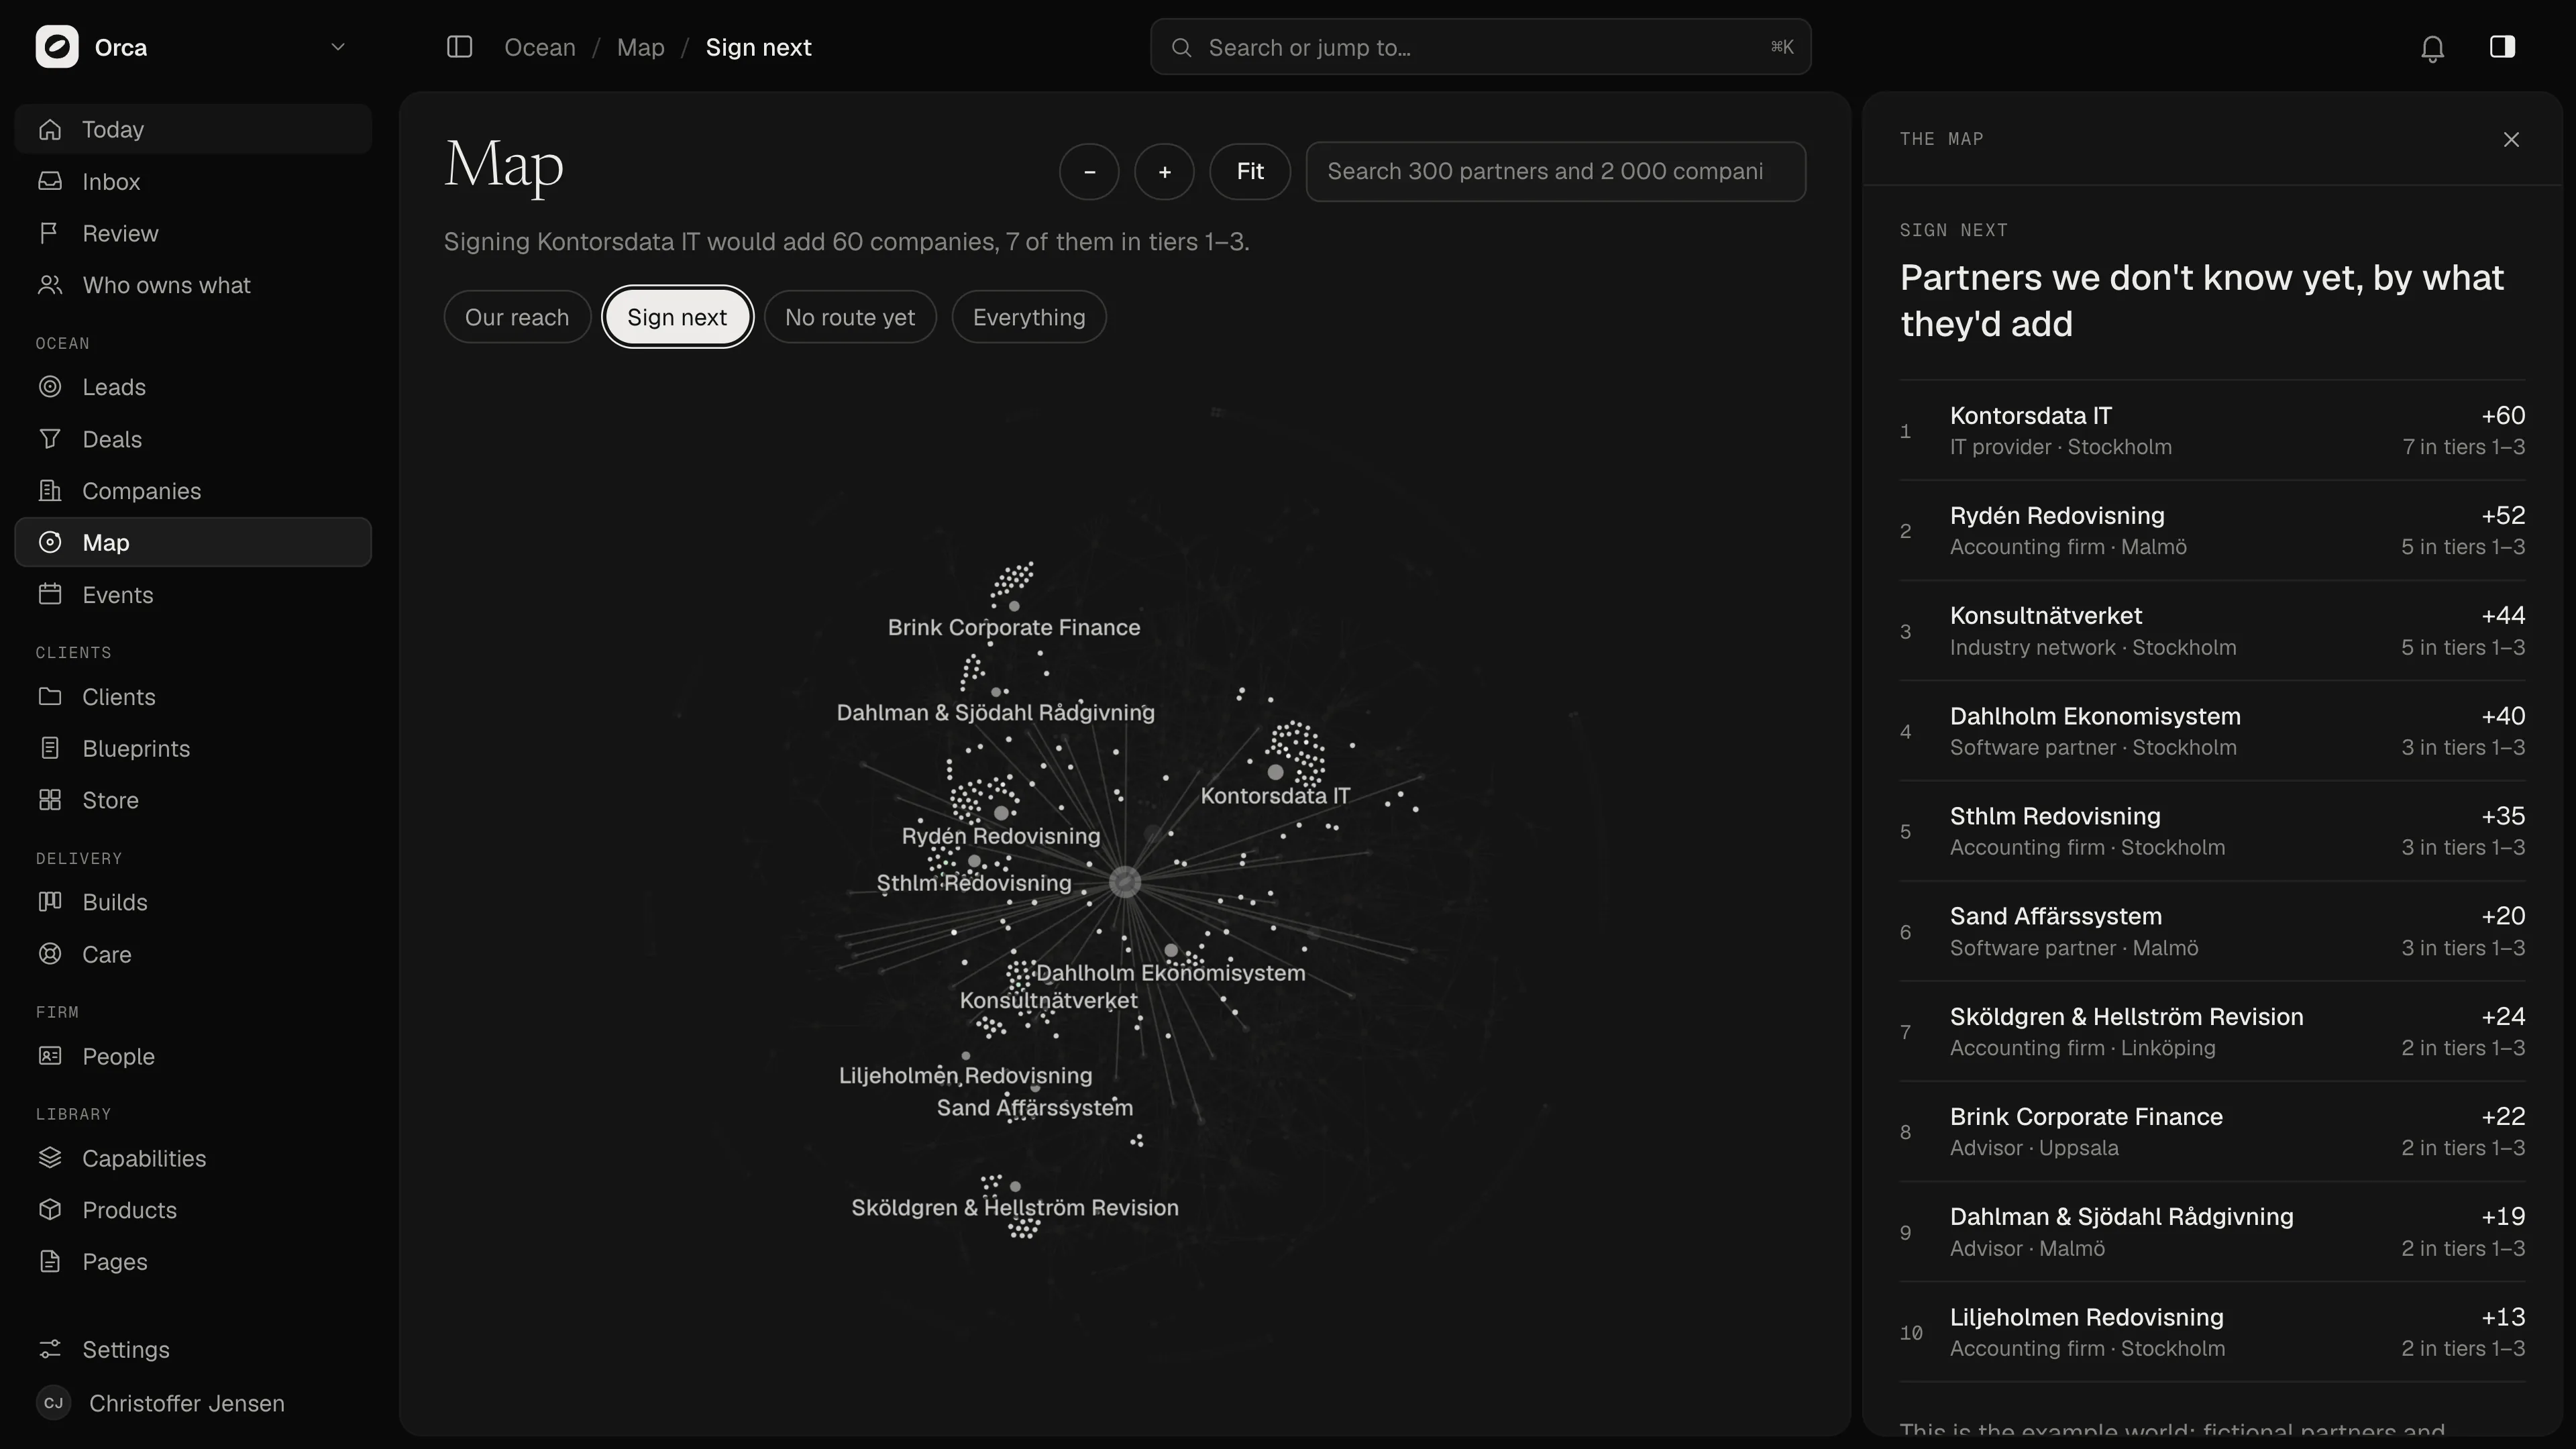The height and width of the screenshot is (1449, 2576).
Task: Toggle the right side panel icon
Action: (x=2502, y=47)
